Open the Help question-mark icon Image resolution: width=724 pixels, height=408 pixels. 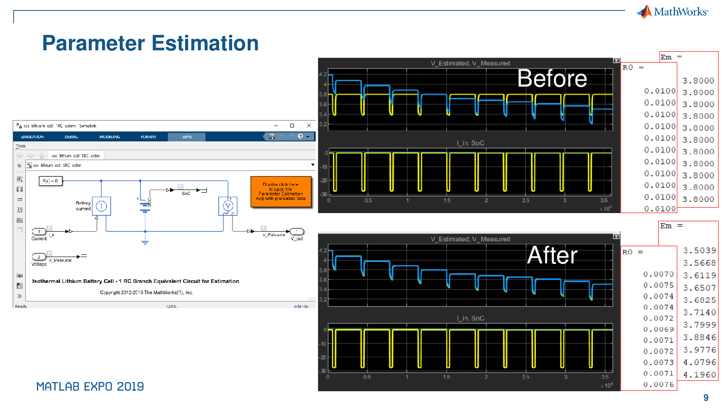(x=300, y=136)
